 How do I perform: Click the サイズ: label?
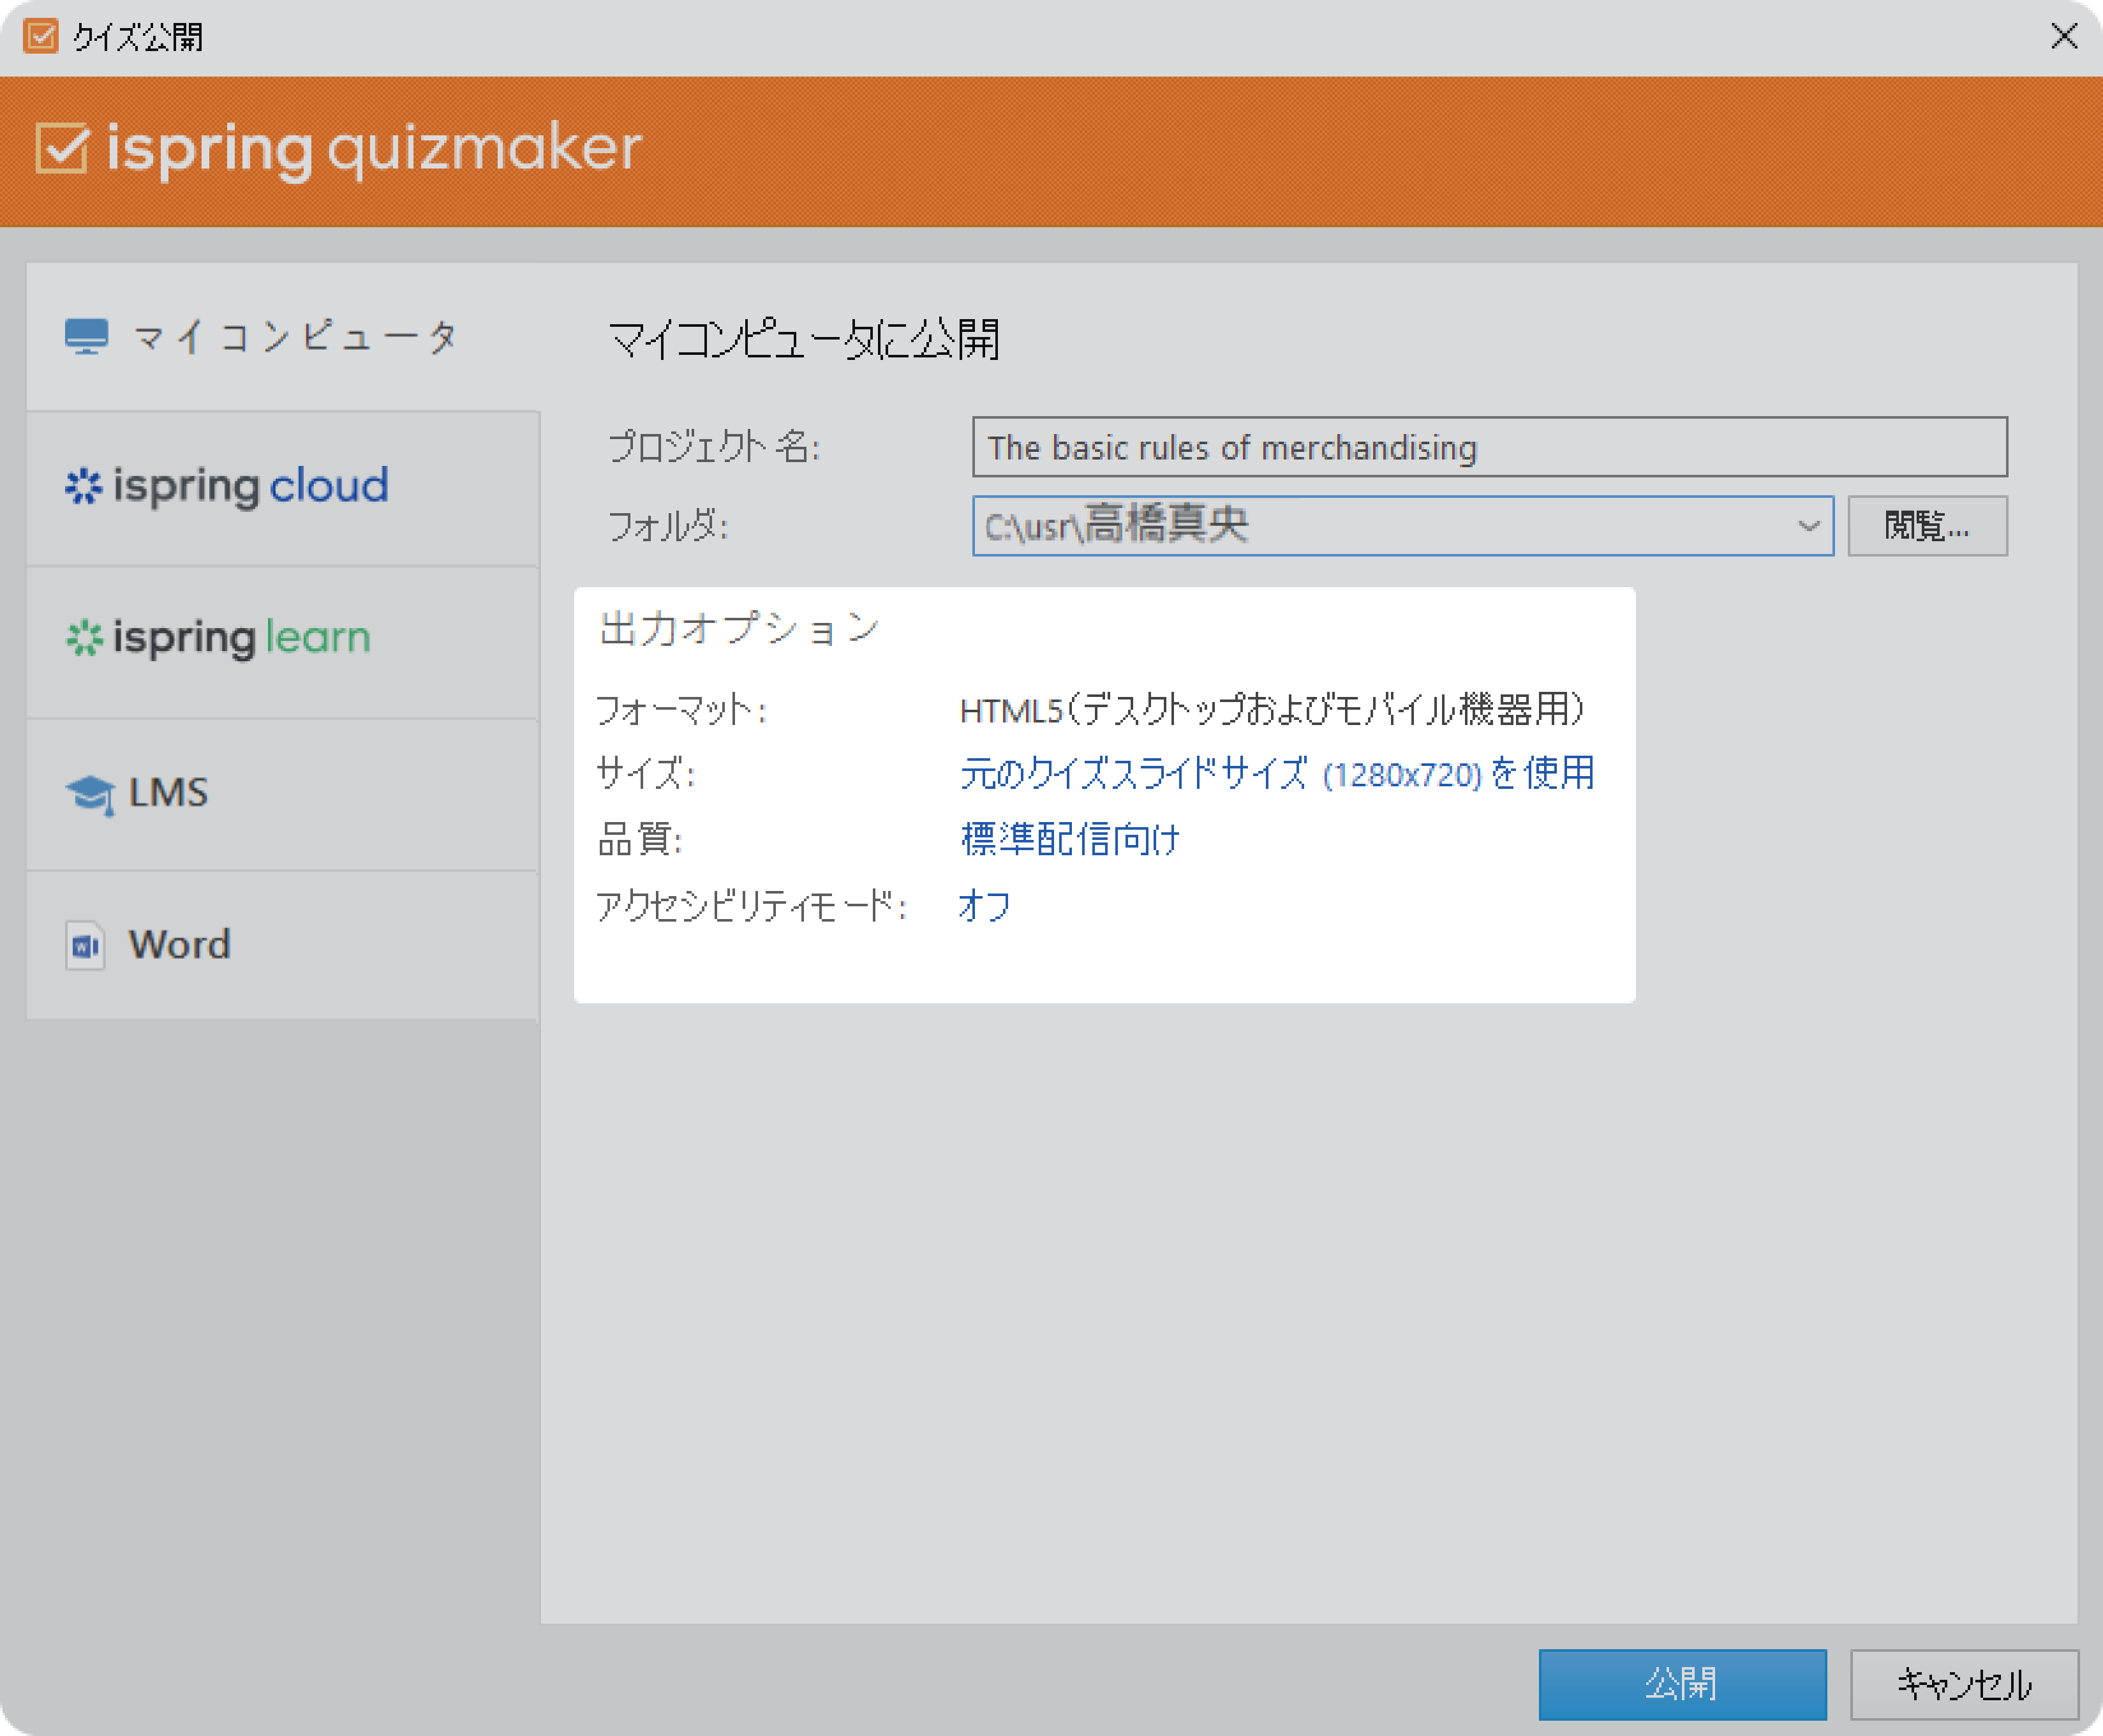[x=646, y=774]
